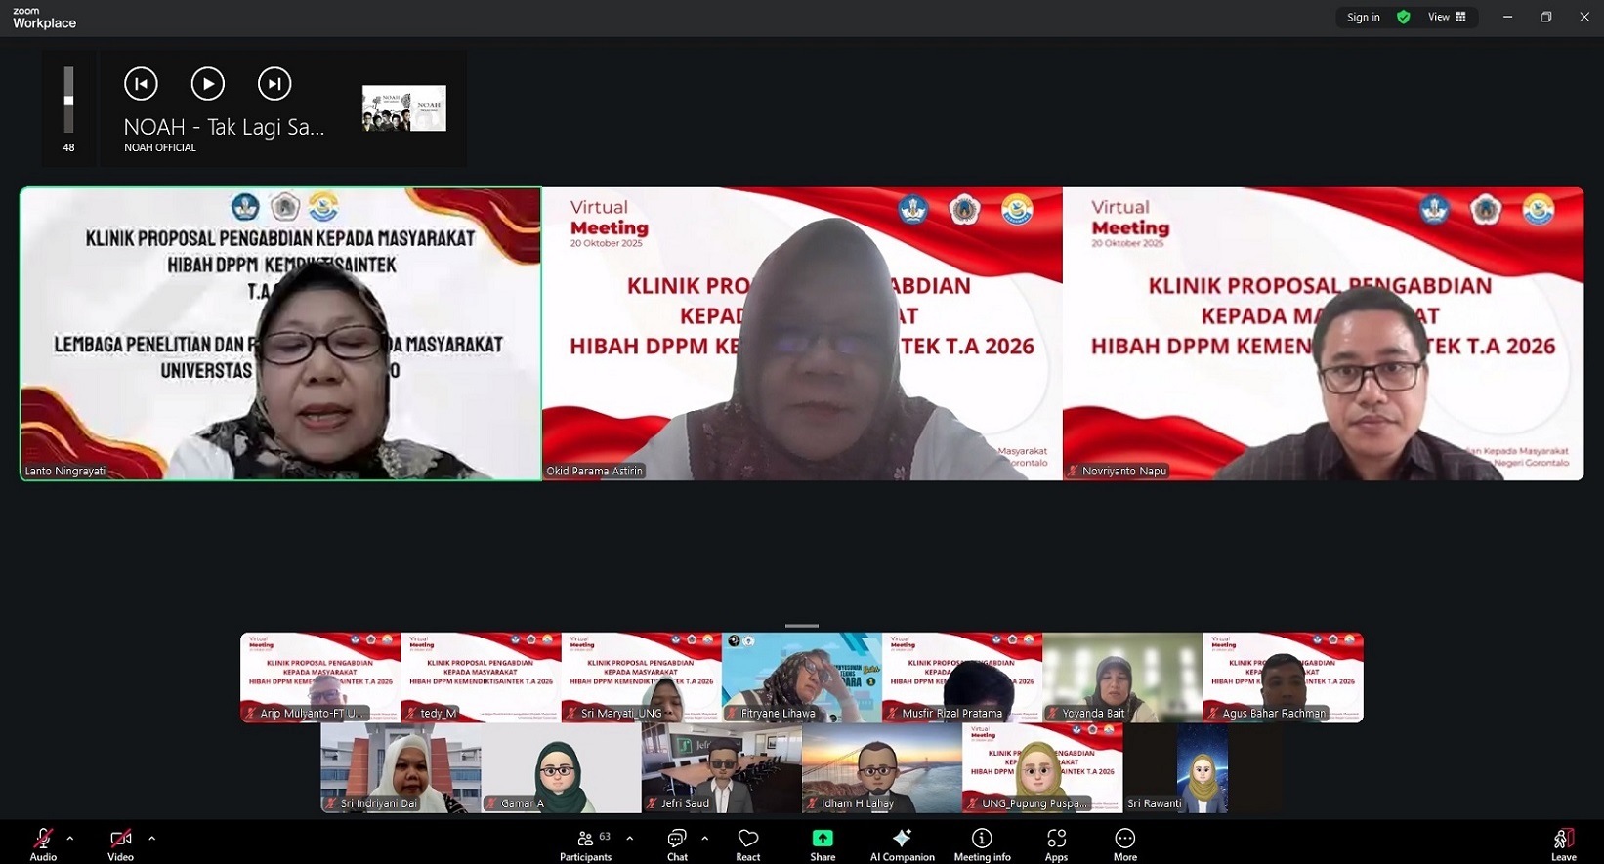Open the React emoji menu
This screenshot has width=1604, height=864.
point(748,844)
